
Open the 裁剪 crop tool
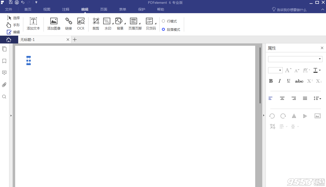tap(96, 24)
